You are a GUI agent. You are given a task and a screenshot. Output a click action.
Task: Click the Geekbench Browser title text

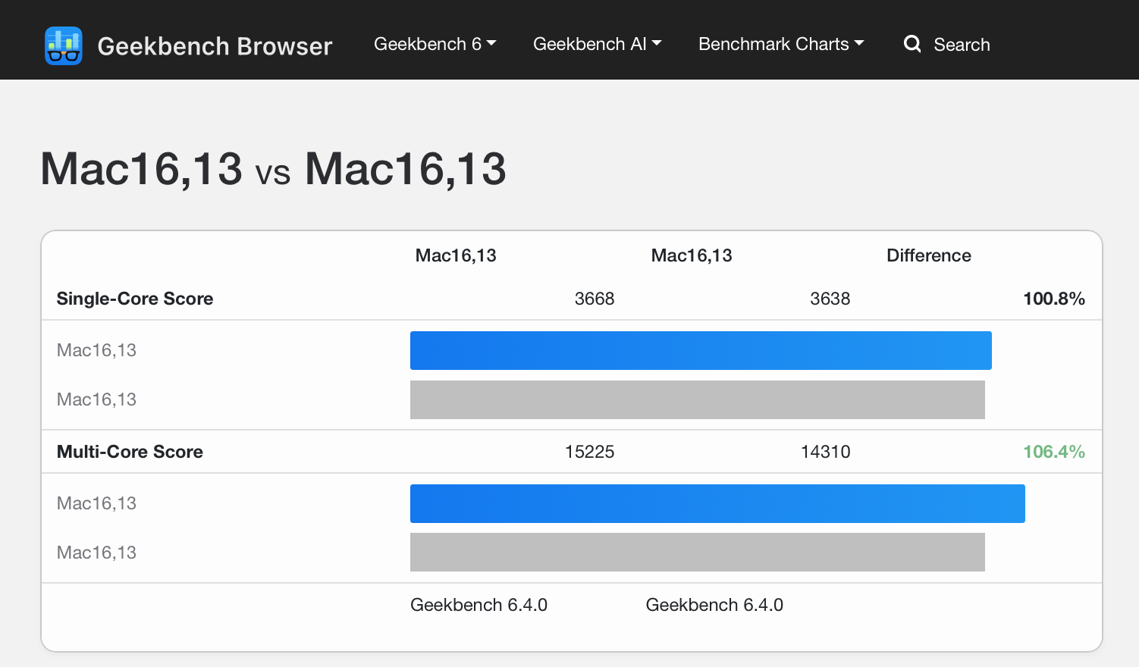(215, 45)
